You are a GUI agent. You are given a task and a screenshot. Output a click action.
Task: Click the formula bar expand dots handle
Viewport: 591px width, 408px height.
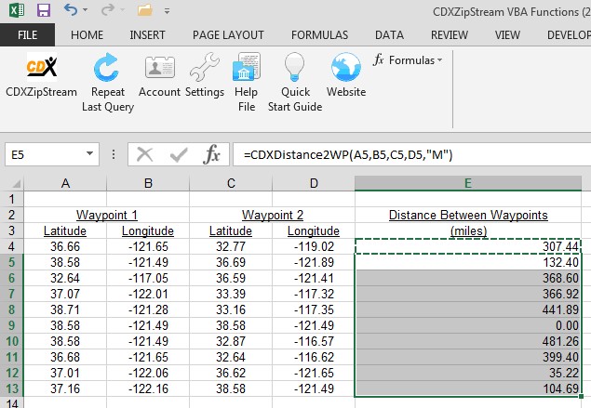coord(114,154)
